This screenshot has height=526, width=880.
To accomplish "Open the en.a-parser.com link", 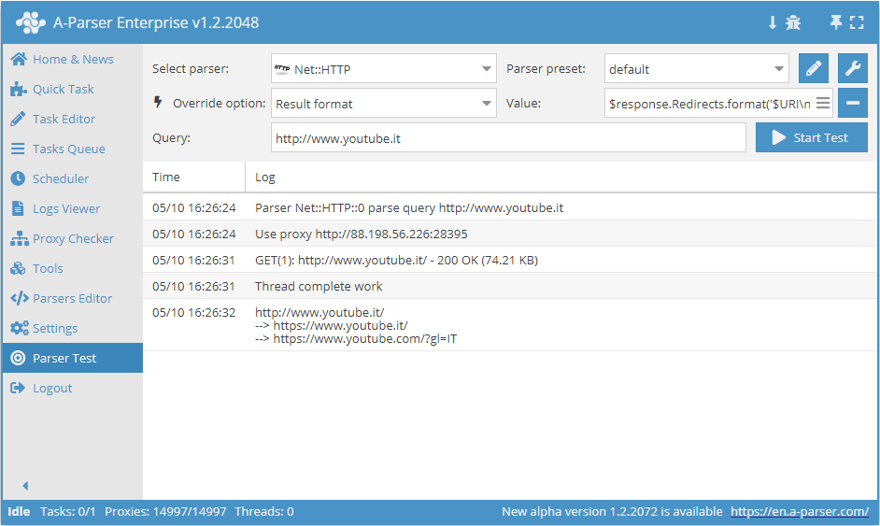I will [x=800, y=512].
